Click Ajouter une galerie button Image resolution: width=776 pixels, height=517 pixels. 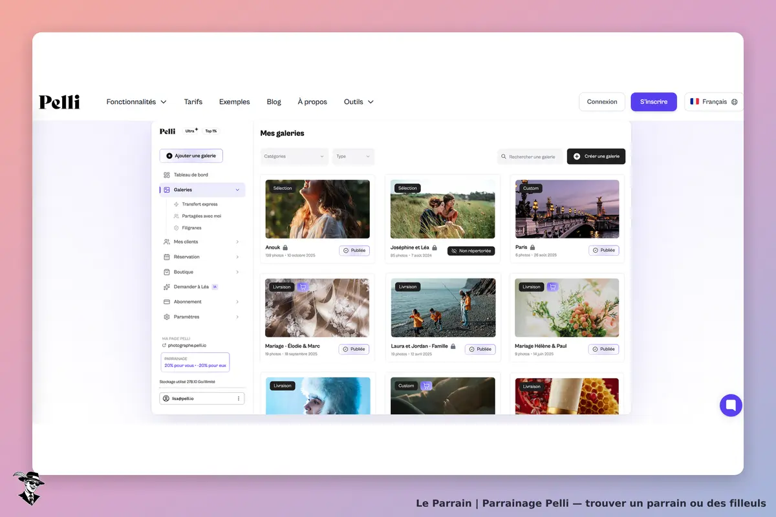click(191, 156)
